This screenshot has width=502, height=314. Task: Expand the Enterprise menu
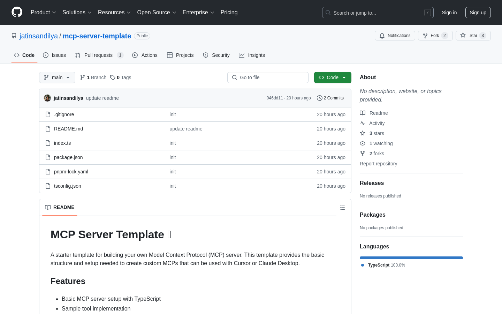coord(198,12)
